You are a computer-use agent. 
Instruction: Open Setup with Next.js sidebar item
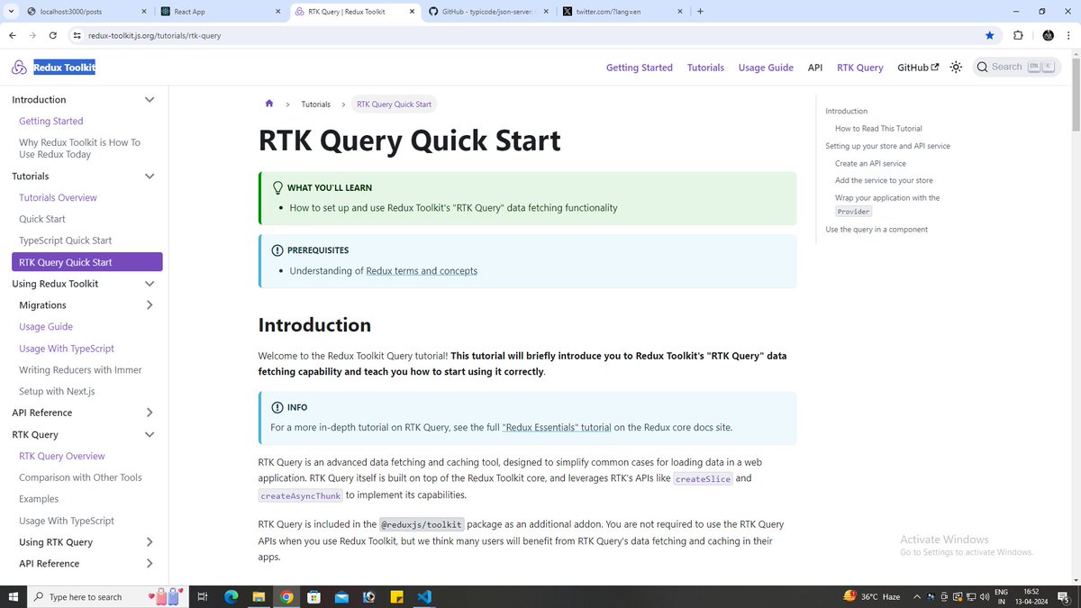(57, 392)
